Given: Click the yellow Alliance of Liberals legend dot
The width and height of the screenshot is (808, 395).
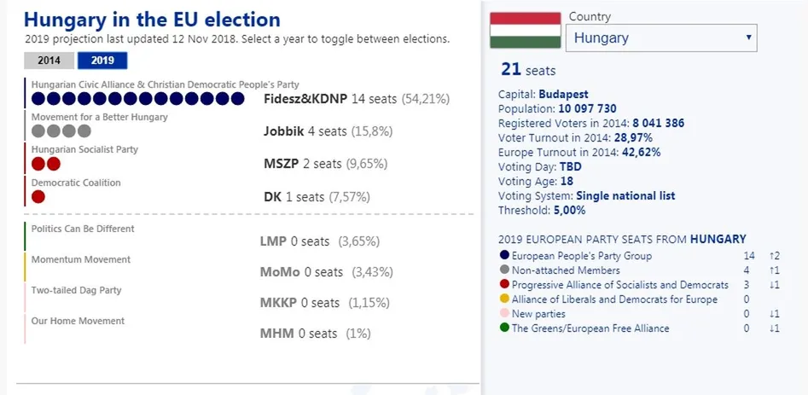Looking at the screenshot, I should 505,299.
